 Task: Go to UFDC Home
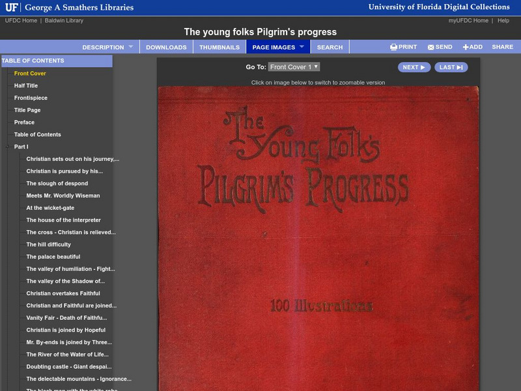click(x=21, y=20)
